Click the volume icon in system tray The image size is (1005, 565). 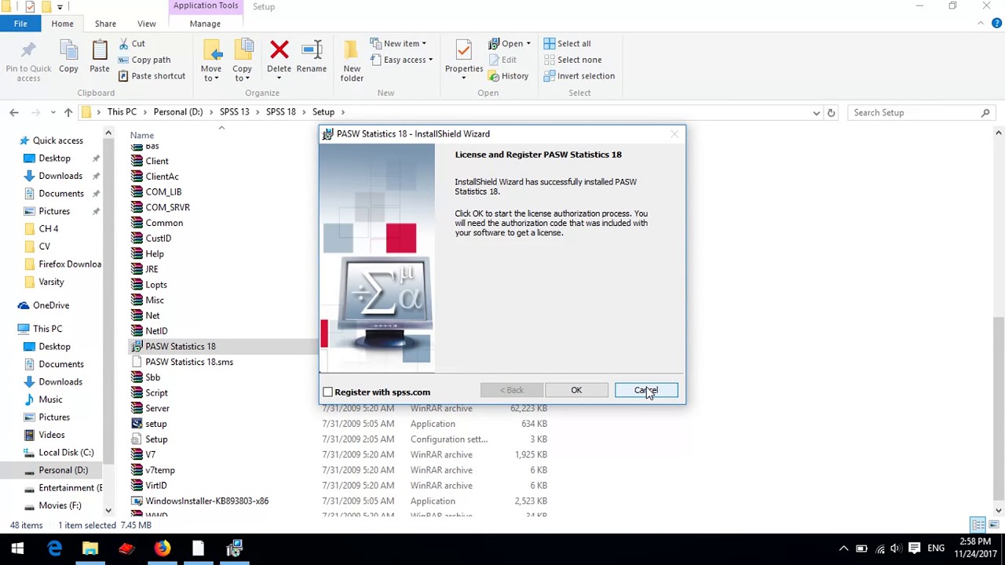[895, 549]
